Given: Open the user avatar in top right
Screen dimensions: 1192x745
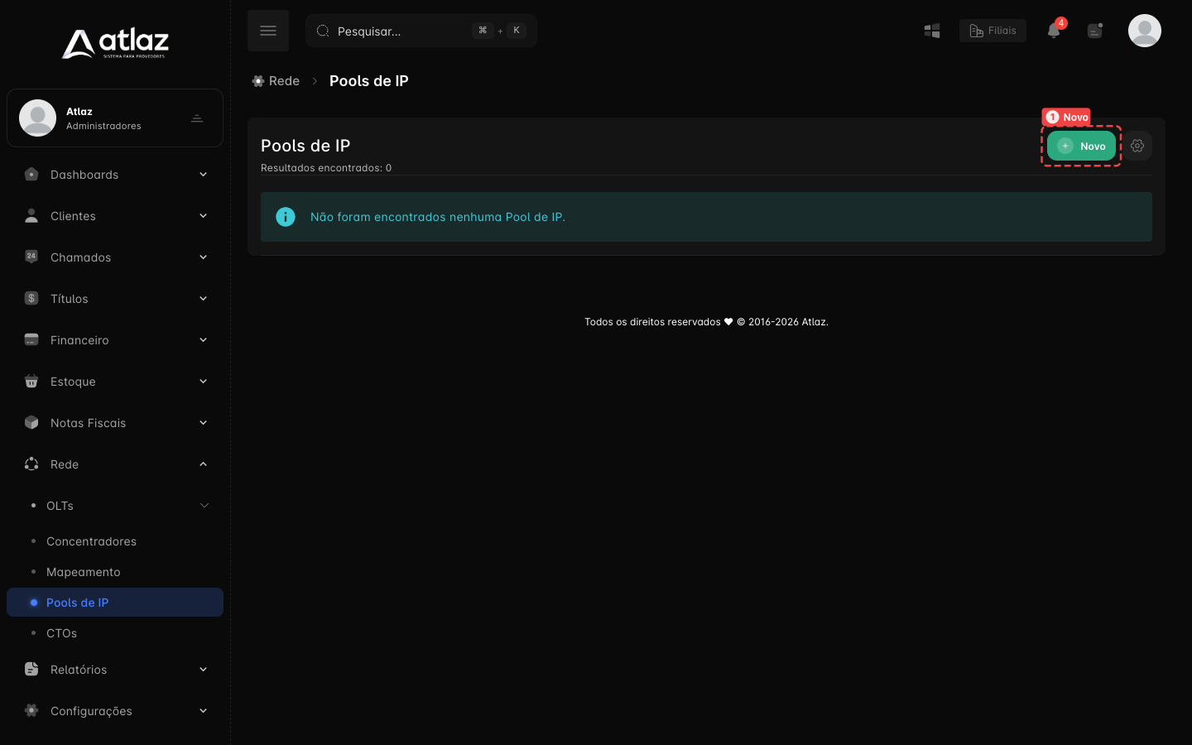Looking at the screenshot, I should (1145, 31).
